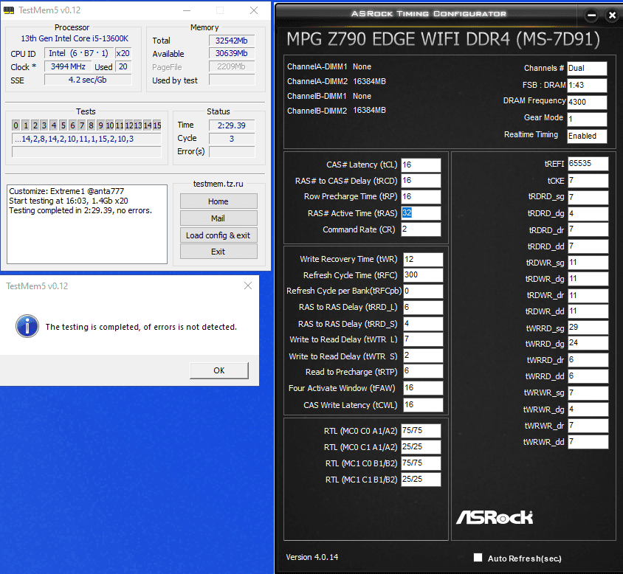Screen dimensions: 623x574
Task: Click the testmem.tz.ru label
Action: [x=218, y=184]
